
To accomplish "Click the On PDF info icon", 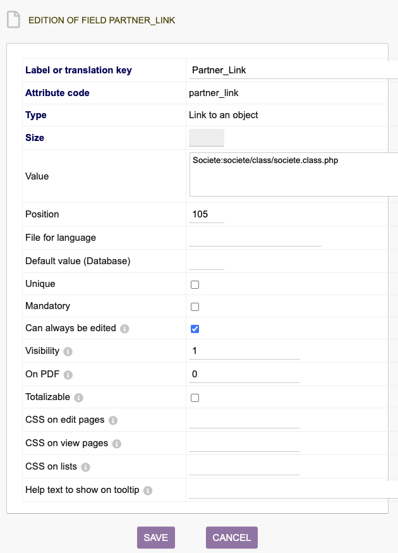I will (68, 375).
